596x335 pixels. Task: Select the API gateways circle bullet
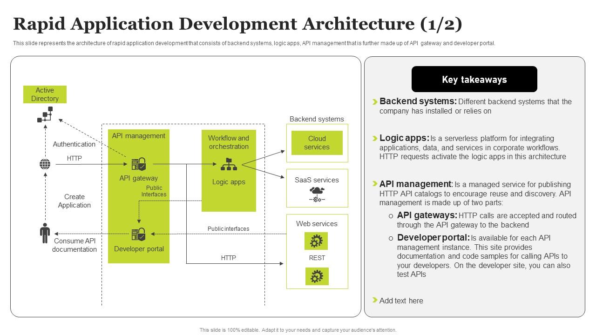tap(391, 216)
